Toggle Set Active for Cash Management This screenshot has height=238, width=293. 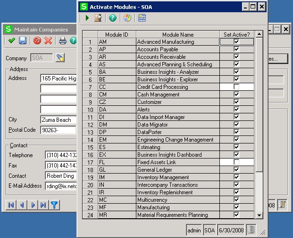click(x=236, y=94)
